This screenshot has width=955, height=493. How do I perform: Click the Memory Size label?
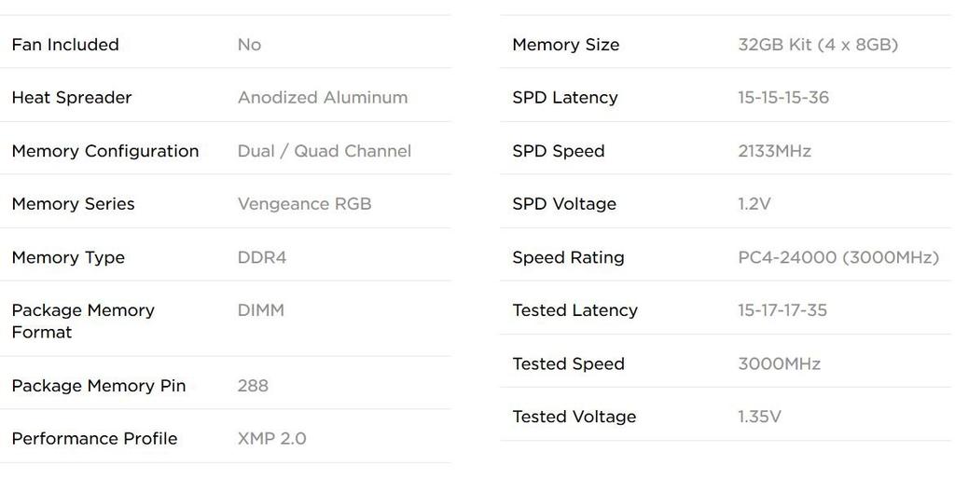point(566,45)
